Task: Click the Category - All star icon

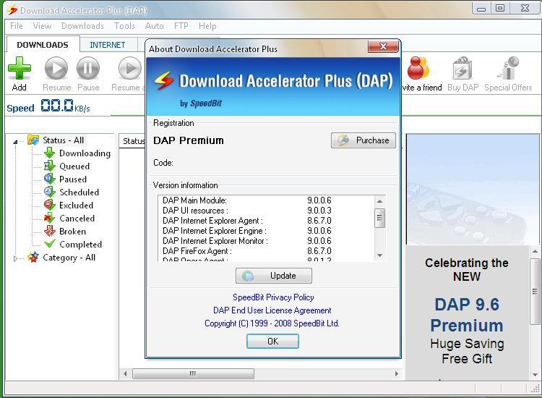Action: coord(33,257)
